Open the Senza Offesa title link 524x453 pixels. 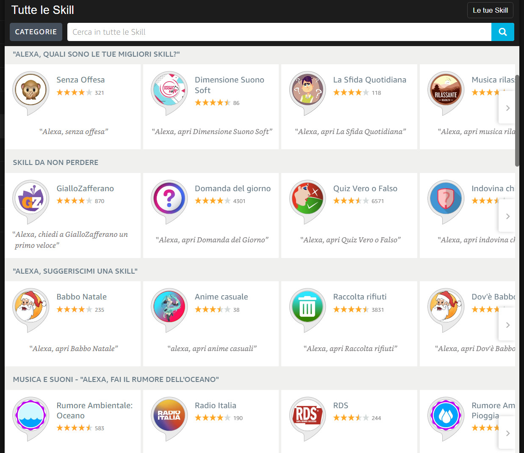80,80
